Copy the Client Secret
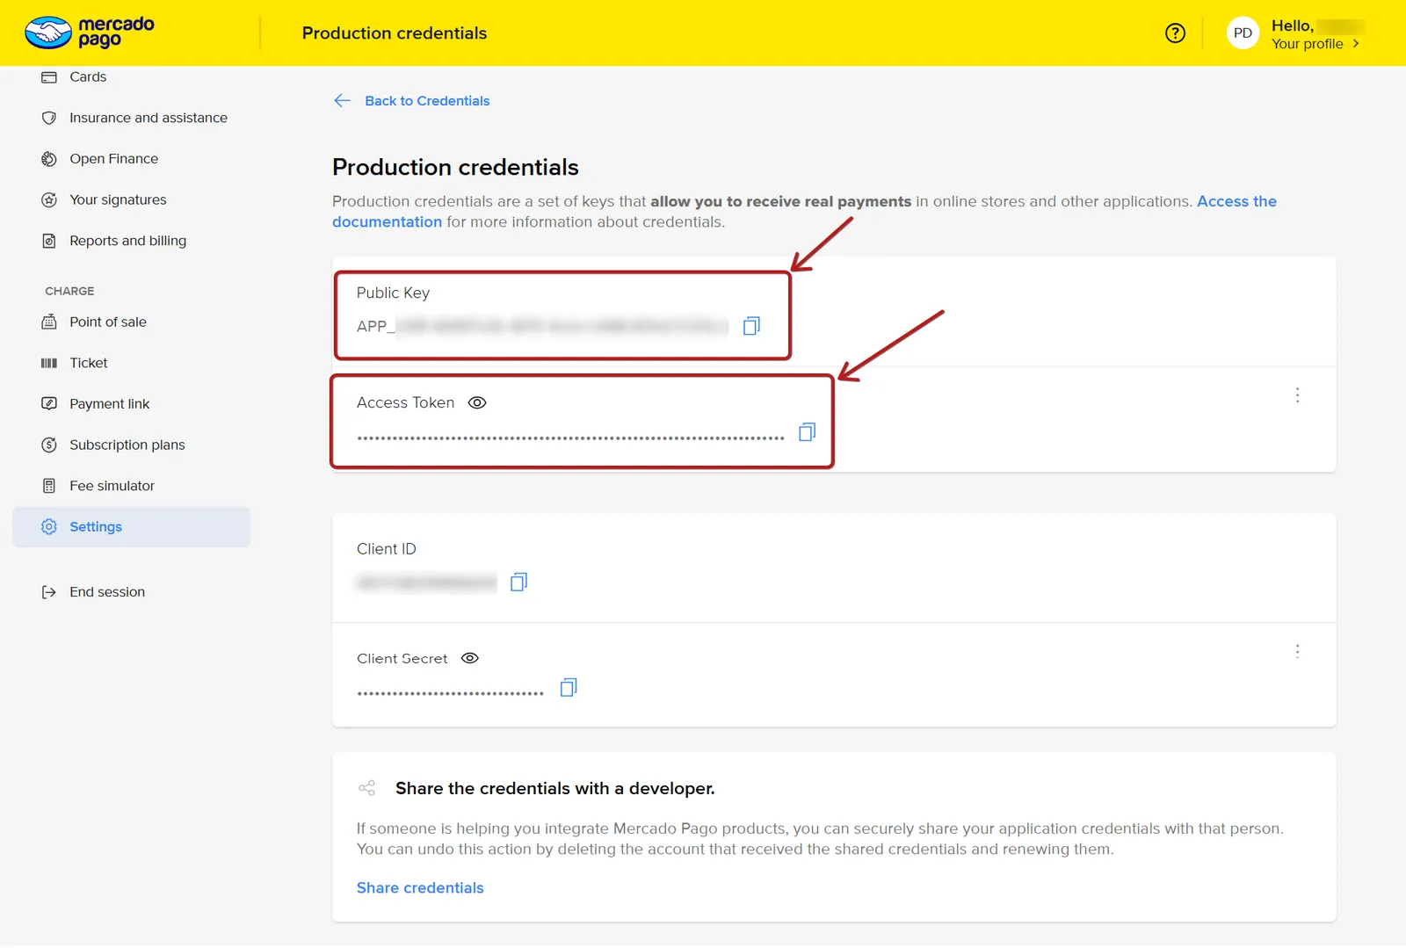Screen dimensions: 1406x948 [x=569, y=688]
